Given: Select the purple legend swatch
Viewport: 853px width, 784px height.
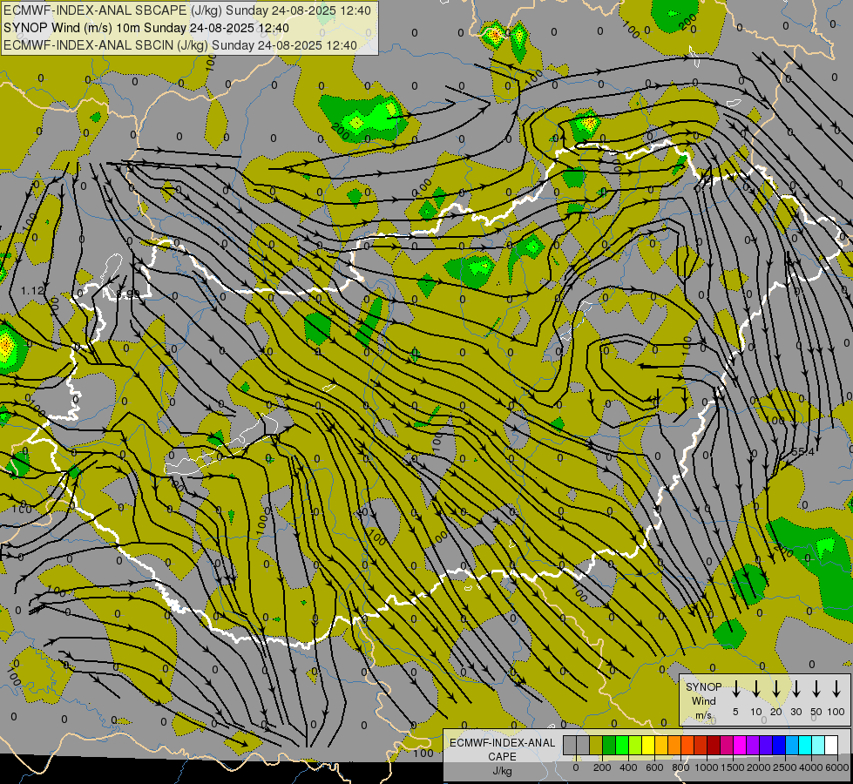Looking at the screenshot, I should (754, 745).
